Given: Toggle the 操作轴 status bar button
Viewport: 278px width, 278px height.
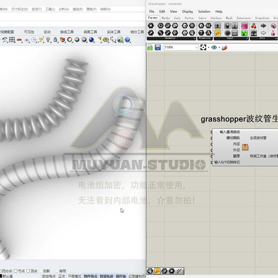Looking at the screenshot, I should coord(121,276).
